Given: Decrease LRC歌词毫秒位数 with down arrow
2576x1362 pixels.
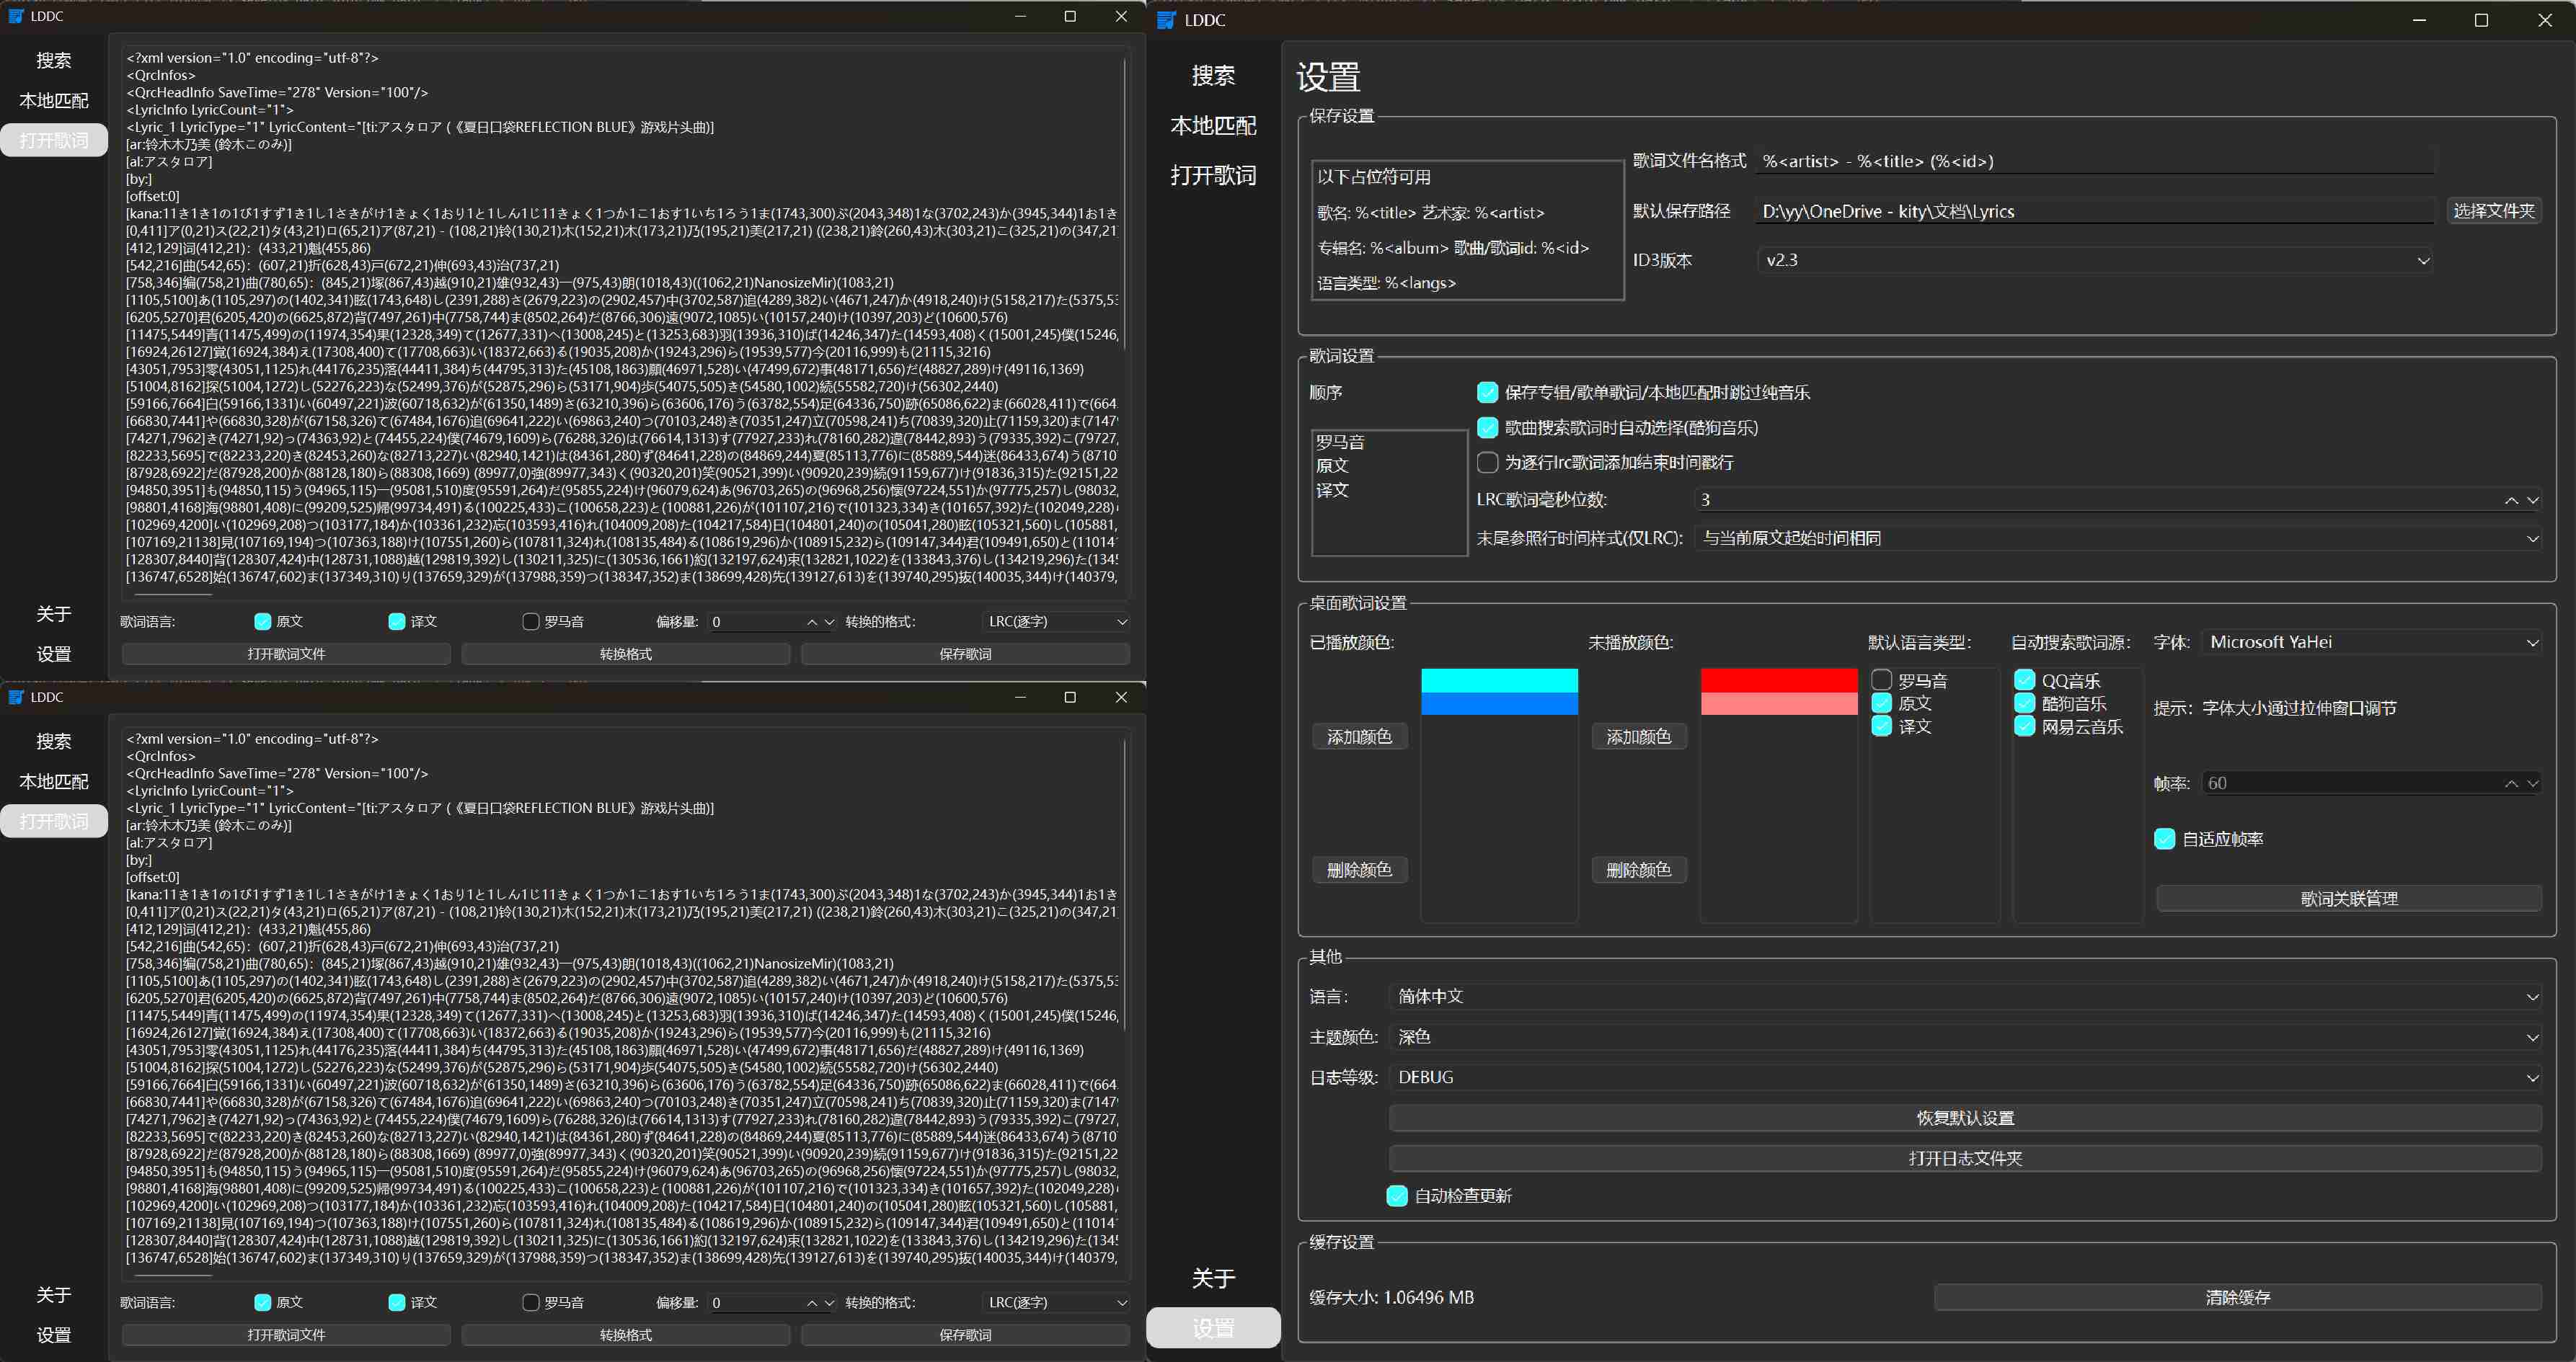Looking at the screenshot, I should pyautogui.click(x=2532, y=501).
